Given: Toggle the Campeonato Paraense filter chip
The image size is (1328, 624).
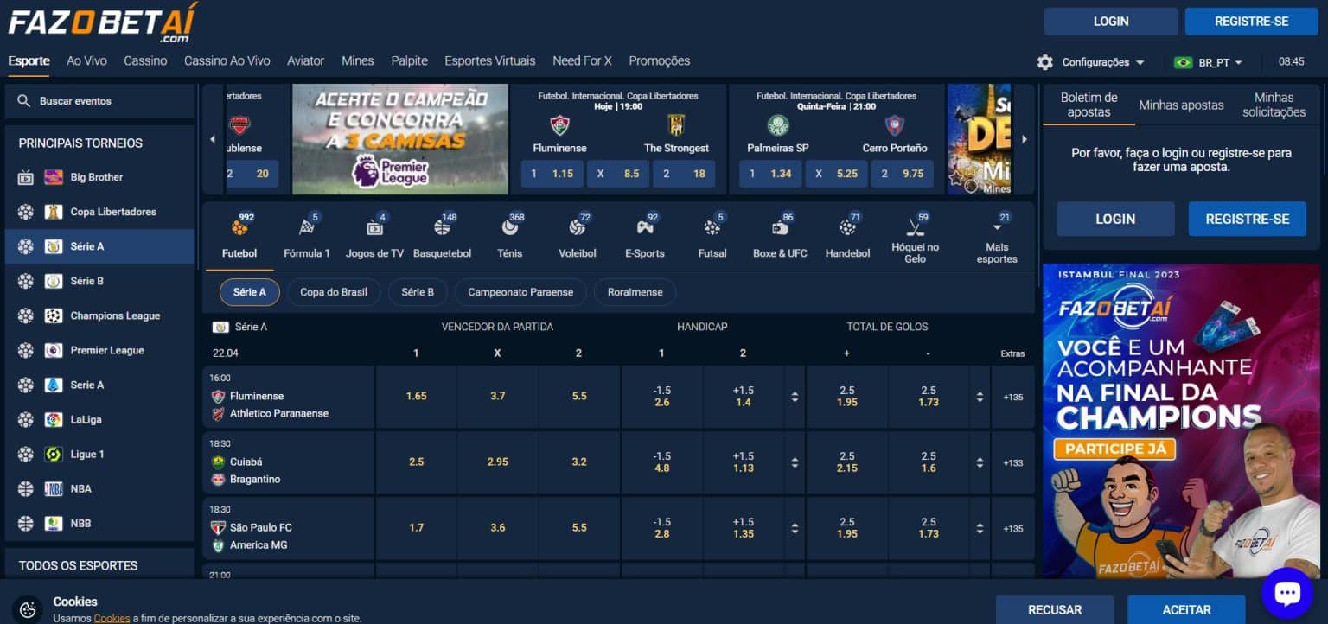Looking at the screenshot, I should click(520, 292).
